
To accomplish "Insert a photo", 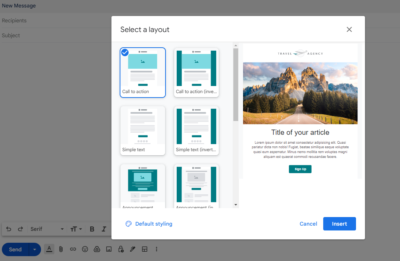I will pos(109,249).
